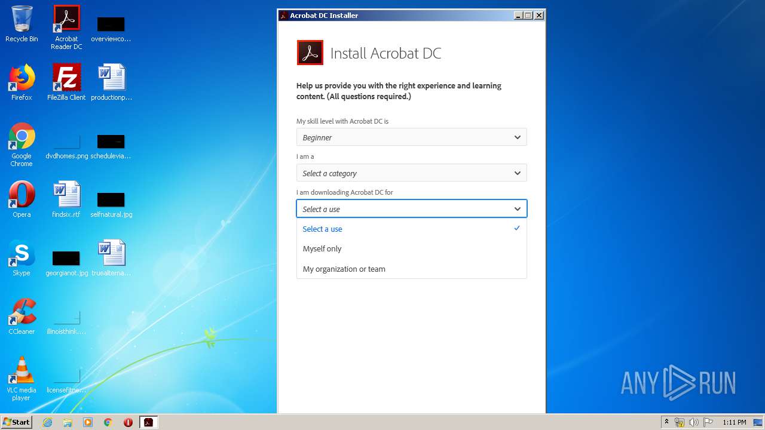Select the Firefox desktop shortcut

pos(22,82)
